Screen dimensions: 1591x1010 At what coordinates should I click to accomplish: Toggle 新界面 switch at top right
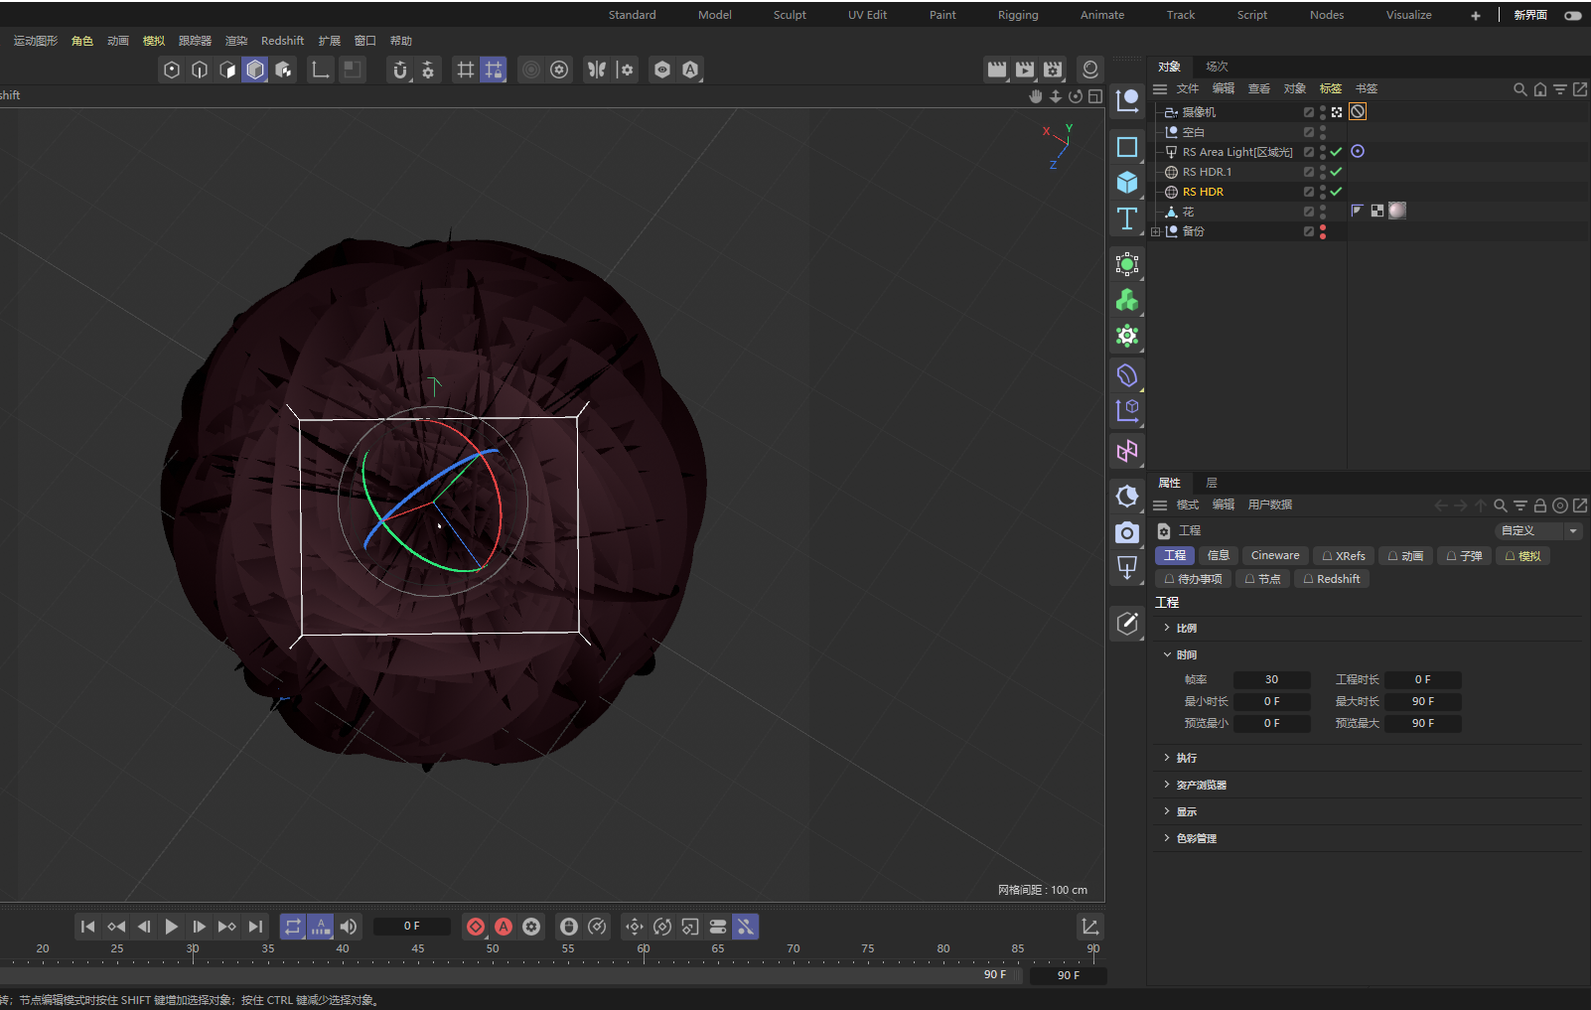1573,15
